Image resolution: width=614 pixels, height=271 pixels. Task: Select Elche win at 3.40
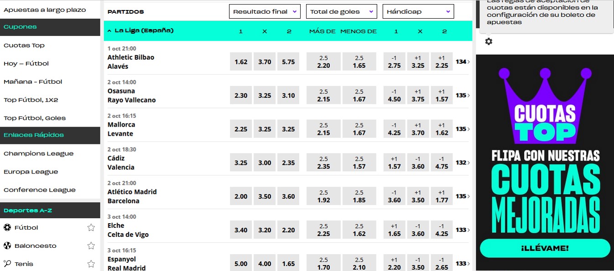241,230
